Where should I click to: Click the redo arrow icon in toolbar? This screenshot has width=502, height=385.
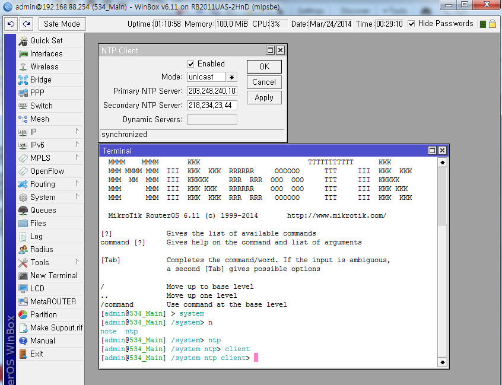click(x=26, y=24)
